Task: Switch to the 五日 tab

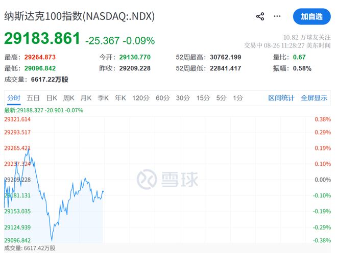Action: point(33,98)
